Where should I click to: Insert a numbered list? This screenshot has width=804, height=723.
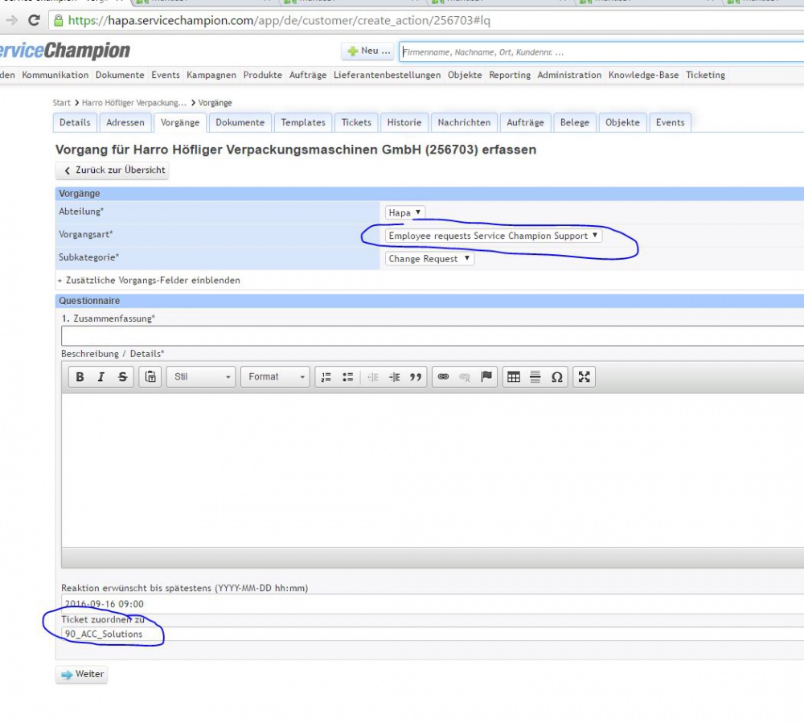(326, 377)
